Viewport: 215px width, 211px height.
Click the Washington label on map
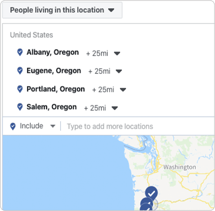[180, 167]
